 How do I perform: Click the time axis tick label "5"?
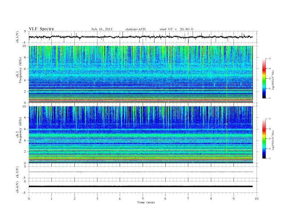point(143,199)
